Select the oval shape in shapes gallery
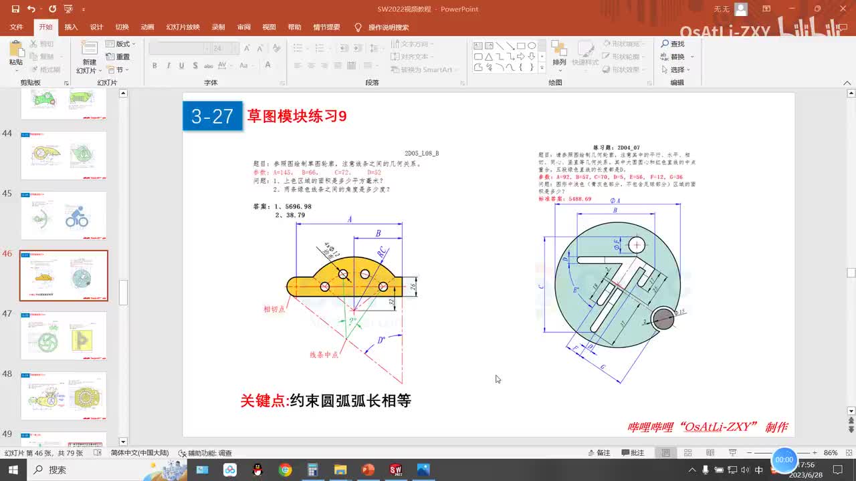 (532, 46)
